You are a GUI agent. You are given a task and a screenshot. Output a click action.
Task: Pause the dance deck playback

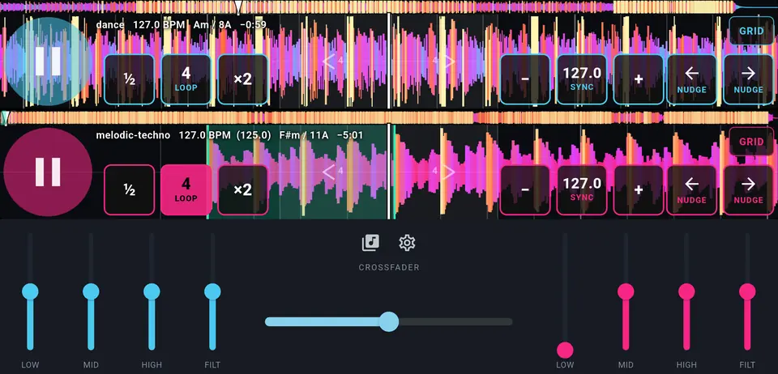coord(48,62)
